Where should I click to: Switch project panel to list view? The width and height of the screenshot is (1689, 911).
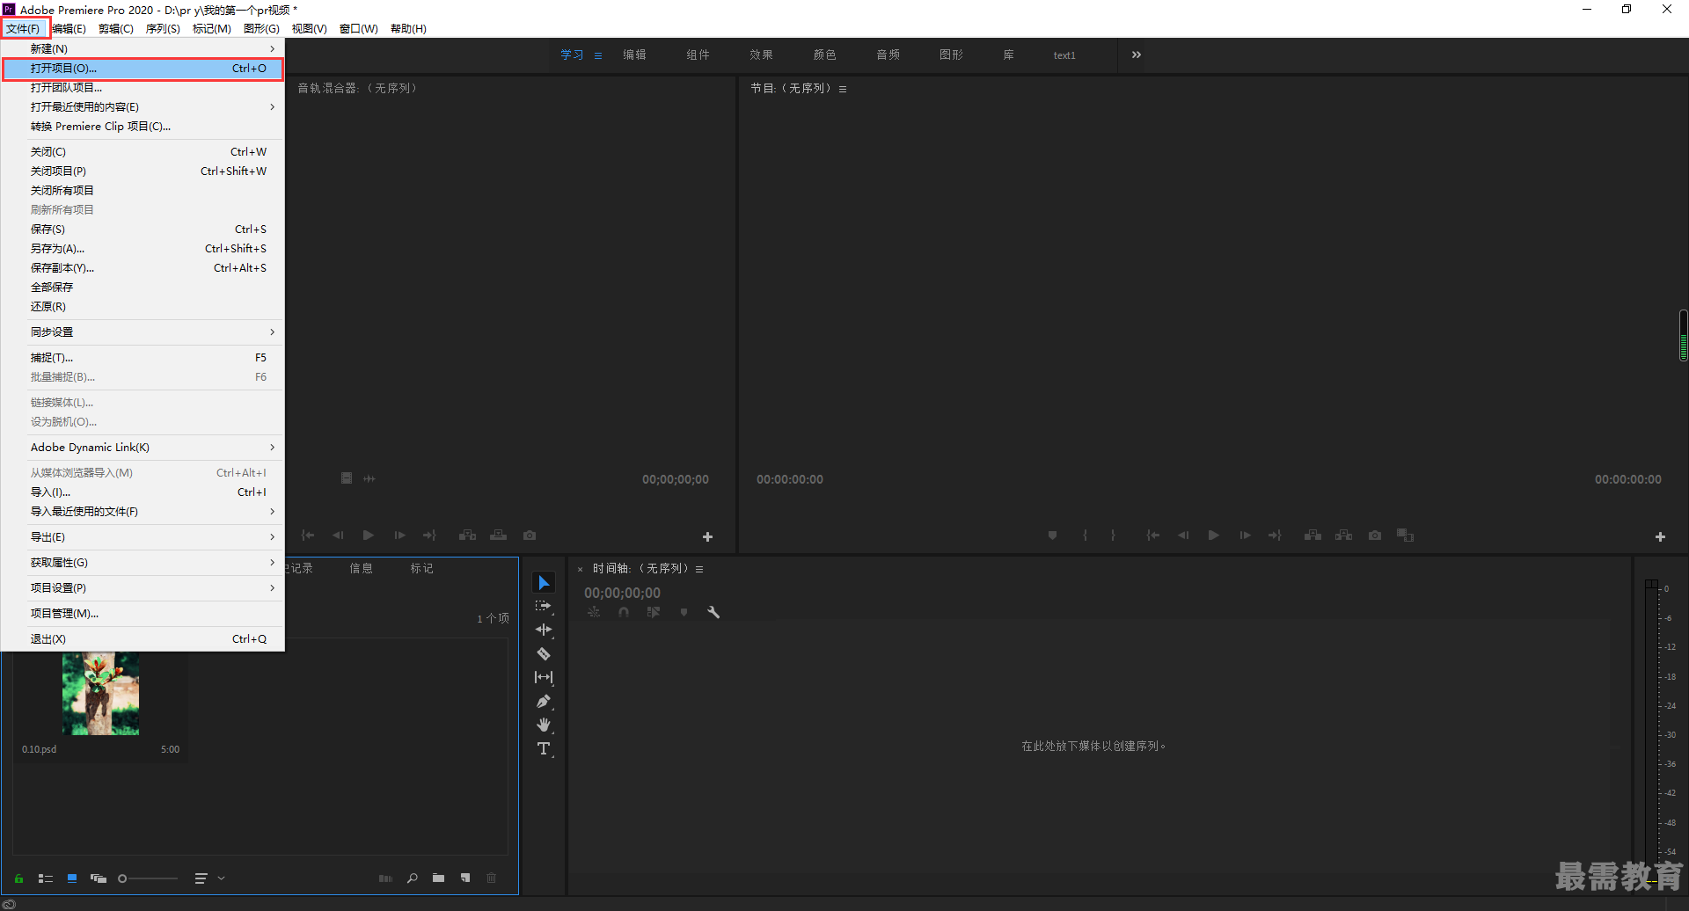[x=46, y=878]
